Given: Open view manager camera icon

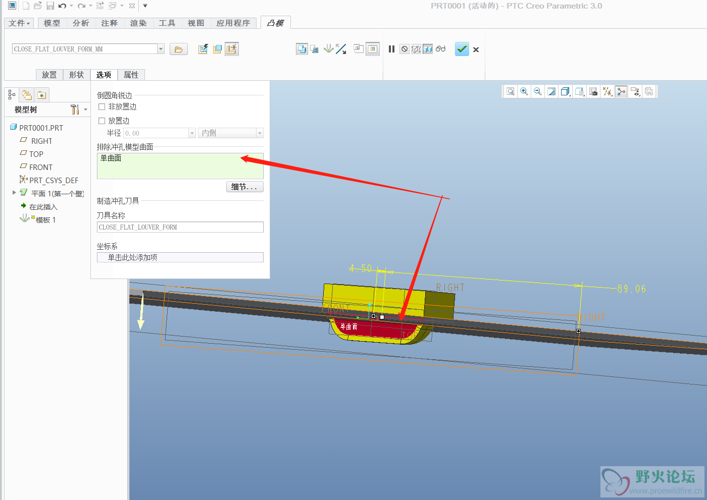Looking at the screenshot, I should 593,91.
